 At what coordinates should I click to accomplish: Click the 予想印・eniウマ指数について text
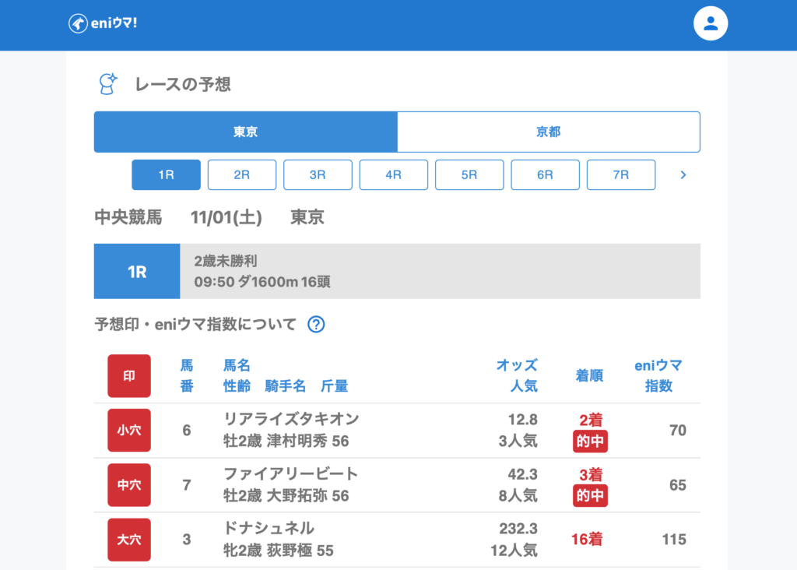tap(195, 325)
